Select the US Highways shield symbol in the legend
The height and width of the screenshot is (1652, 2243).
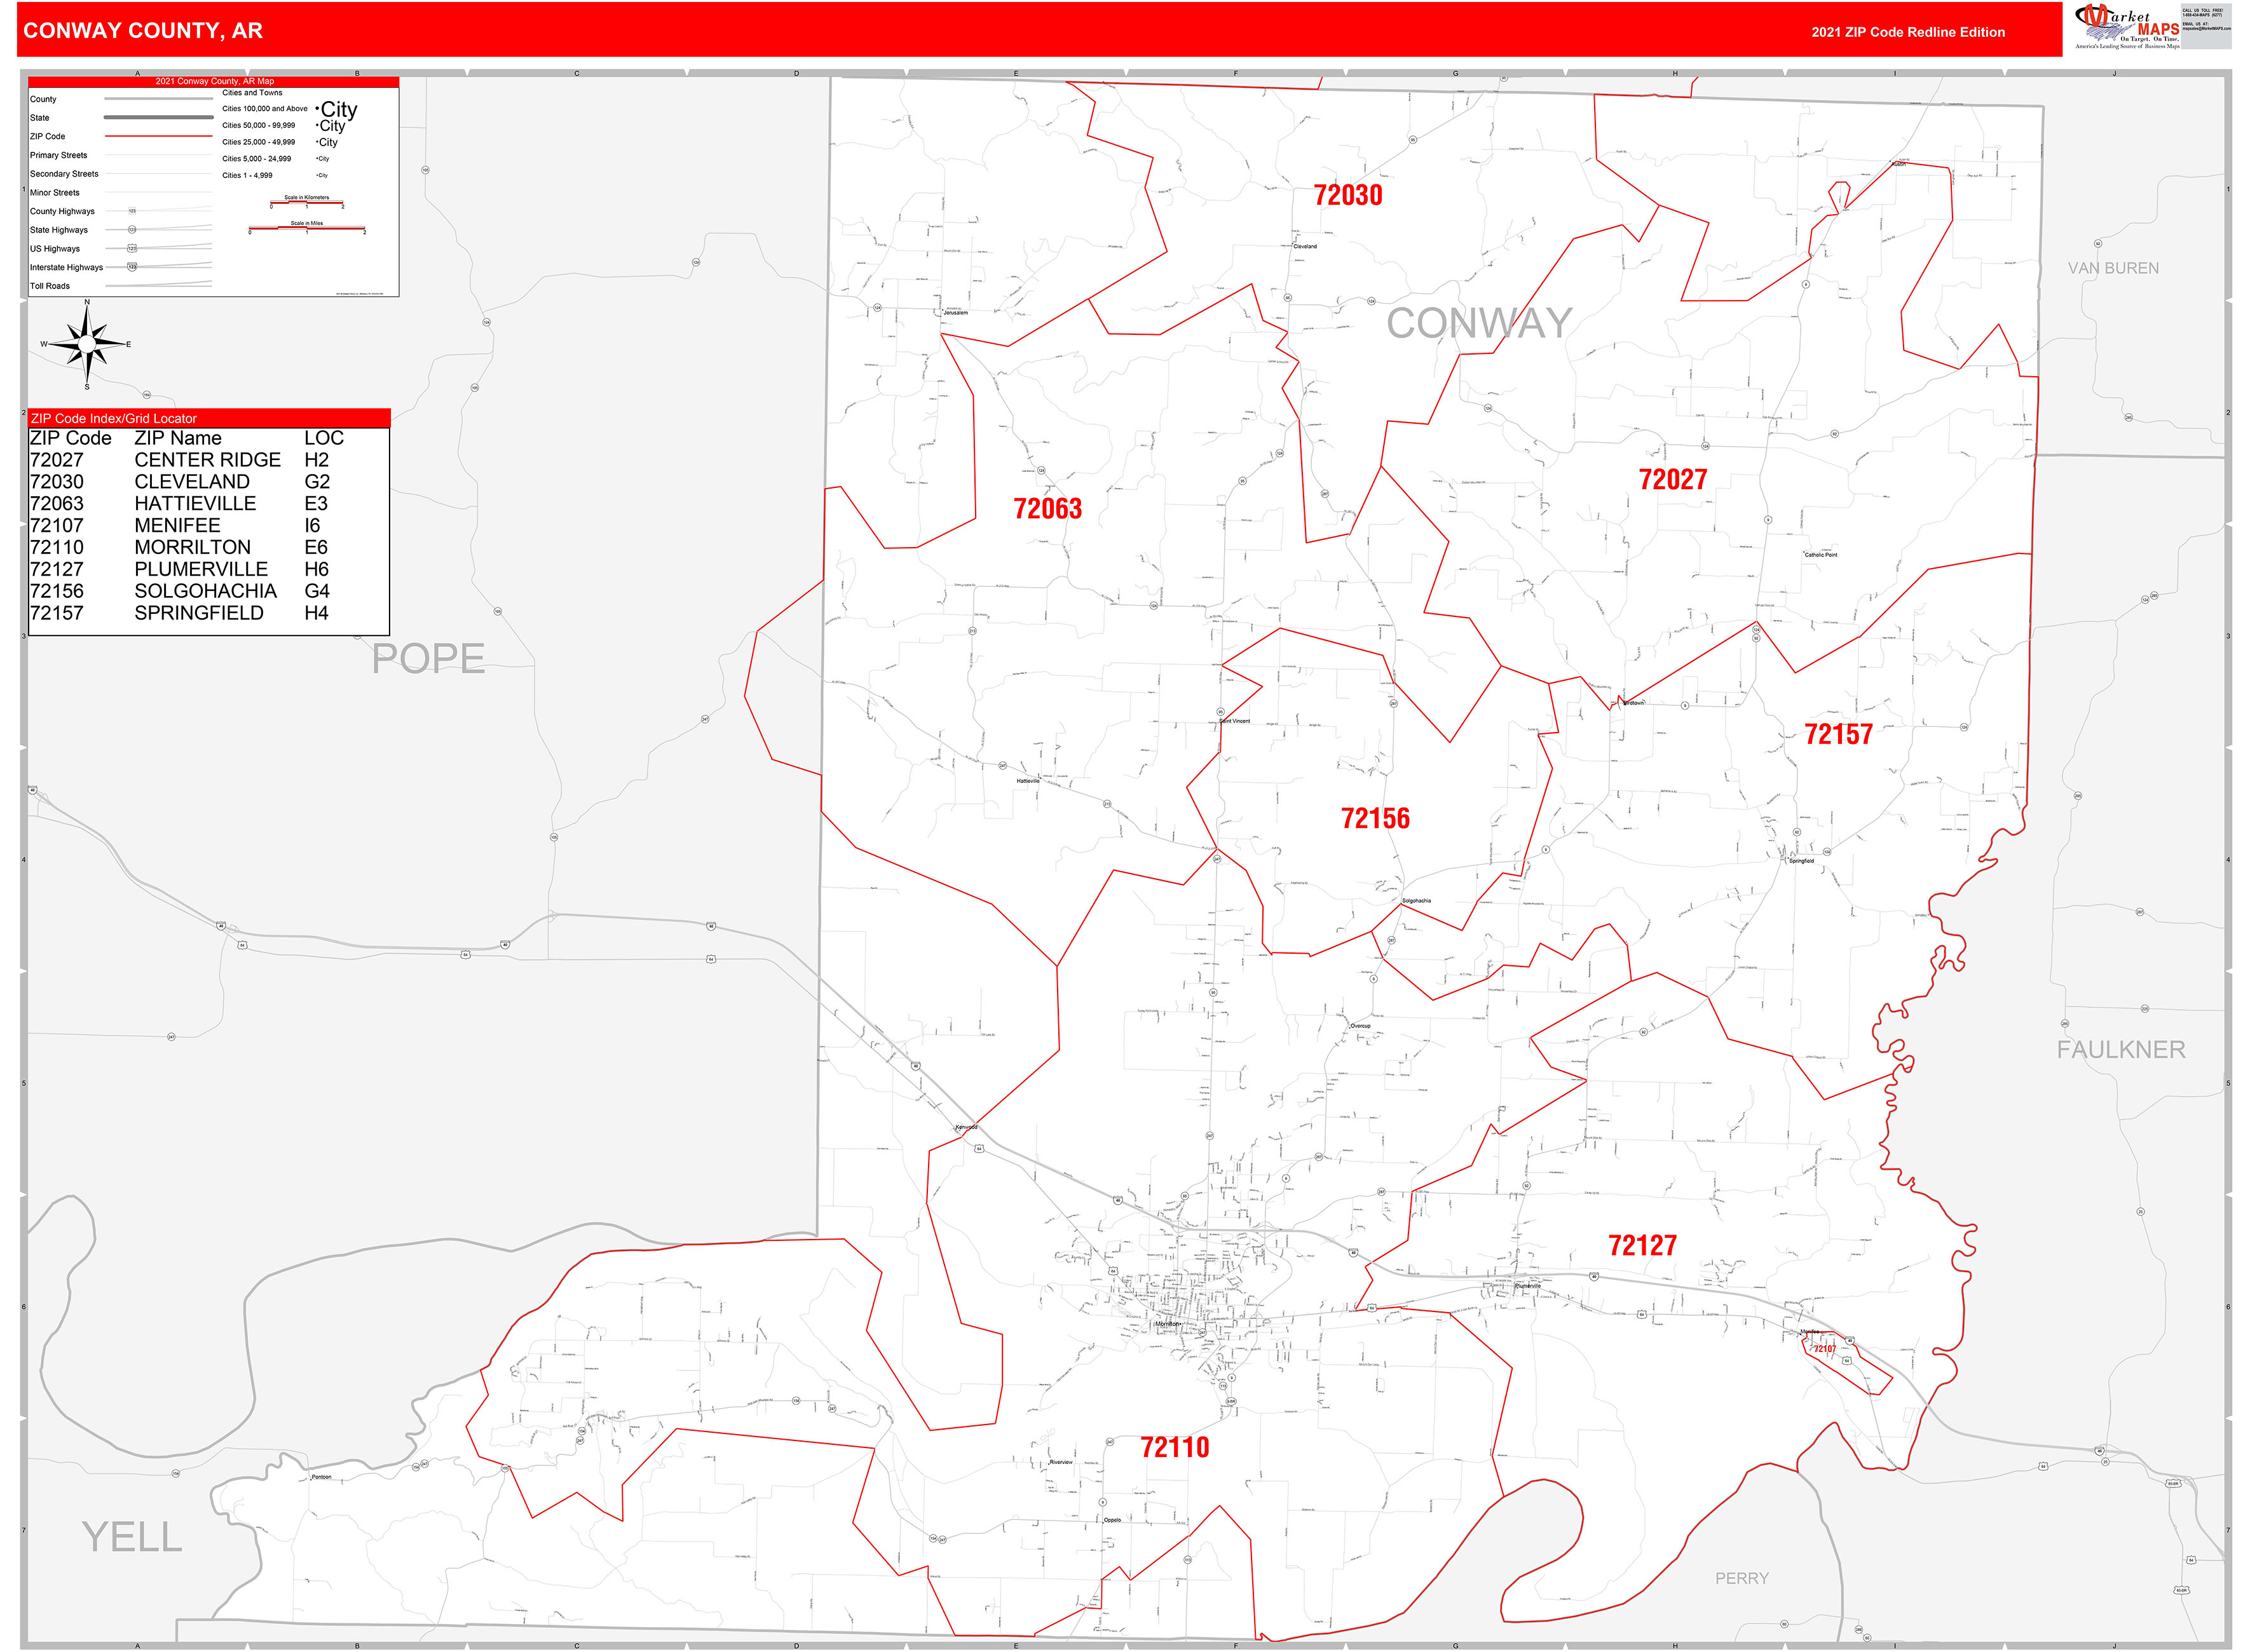coord(133,248)
